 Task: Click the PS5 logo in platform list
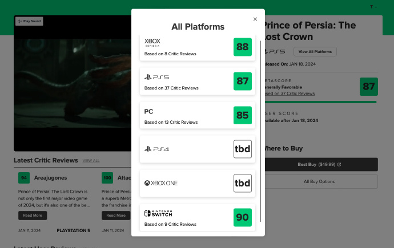click(x=156, y=77)
